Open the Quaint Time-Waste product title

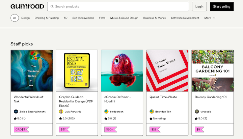(x=163, y=97)
